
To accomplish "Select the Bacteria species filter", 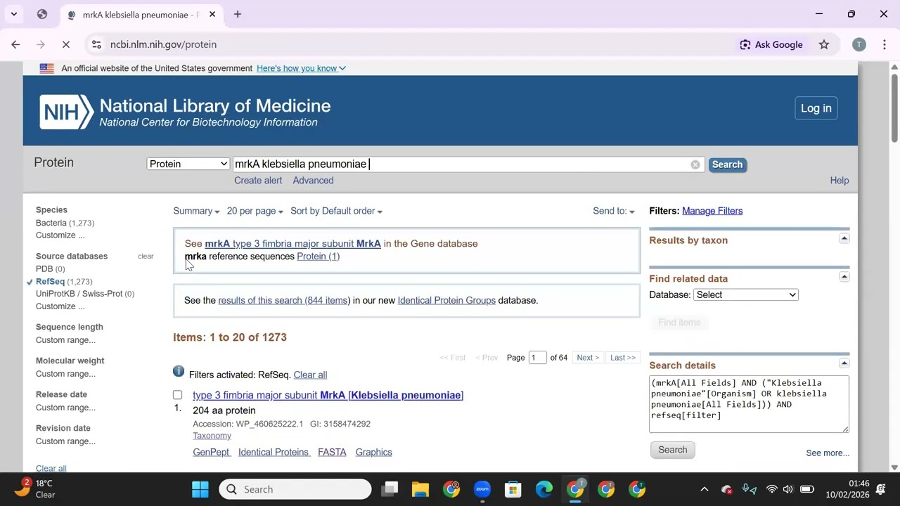I will (51, 223).
